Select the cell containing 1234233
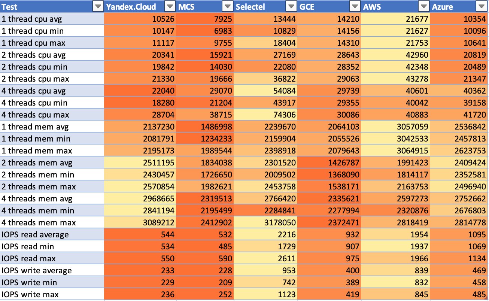 [x=204, y=139]
